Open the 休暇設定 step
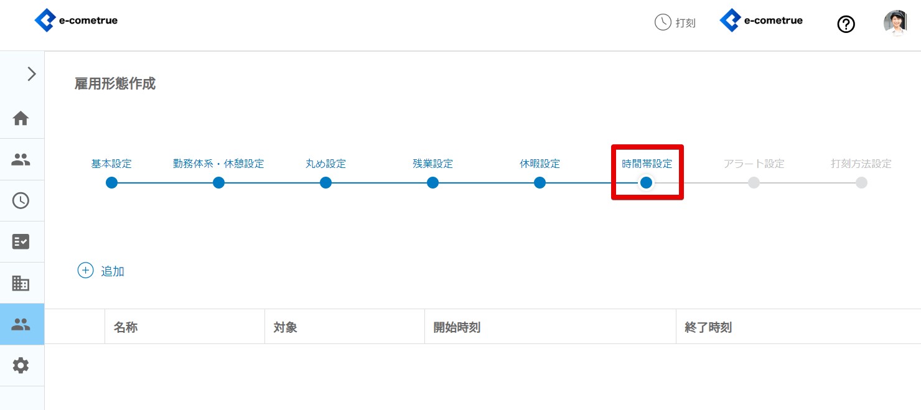This screenshot has width=921, height=410. [x=540, y=182]
